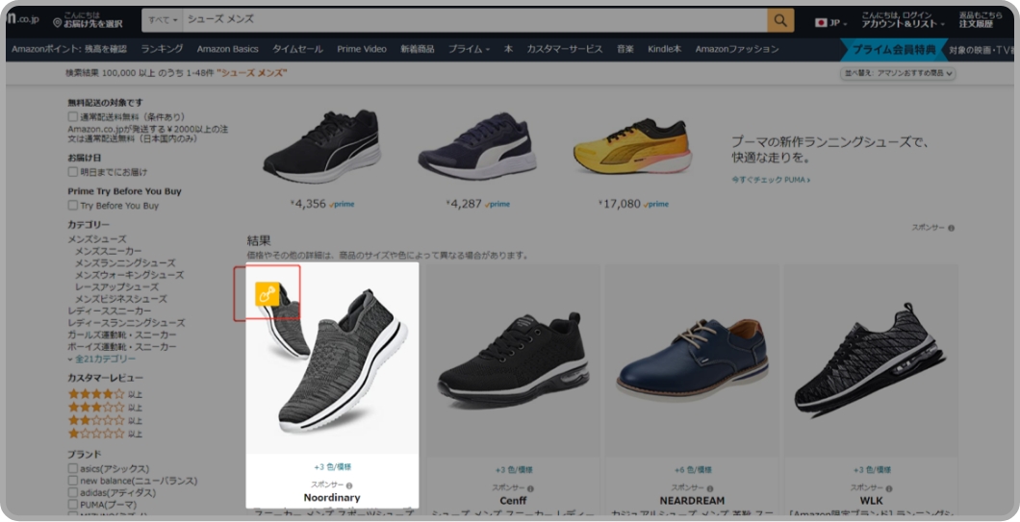Open the アカウント&リスト account menu
1020x522 pixels.
click(903, 20)
